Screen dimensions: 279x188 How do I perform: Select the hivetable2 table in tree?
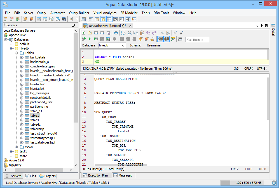[37, 84]
